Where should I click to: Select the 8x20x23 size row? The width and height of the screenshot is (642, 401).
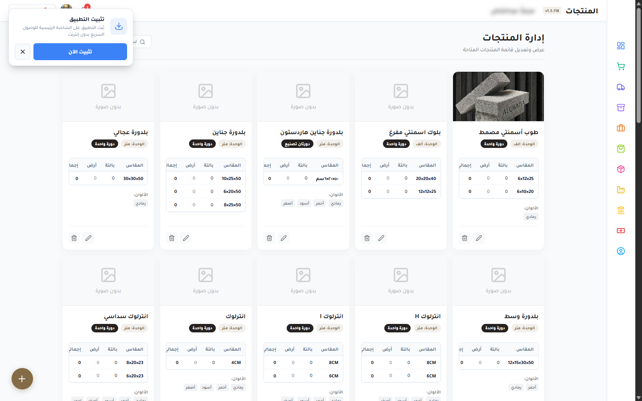[x=108, y=363]
